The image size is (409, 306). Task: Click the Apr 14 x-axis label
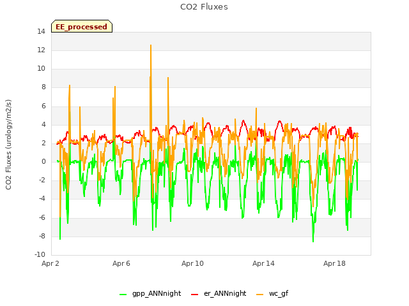[x=263, y=263]
